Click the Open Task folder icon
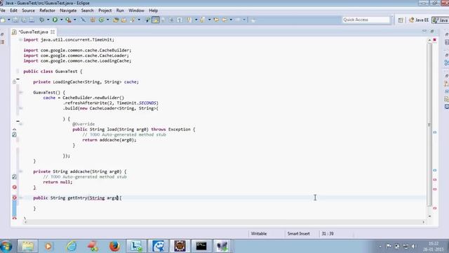Viewport: 449px width, 253px height. coord(124,20)
